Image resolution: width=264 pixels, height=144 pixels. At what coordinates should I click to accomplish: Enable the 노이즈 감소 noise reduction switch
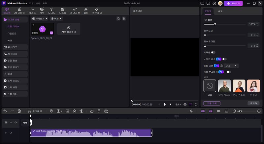224,59
